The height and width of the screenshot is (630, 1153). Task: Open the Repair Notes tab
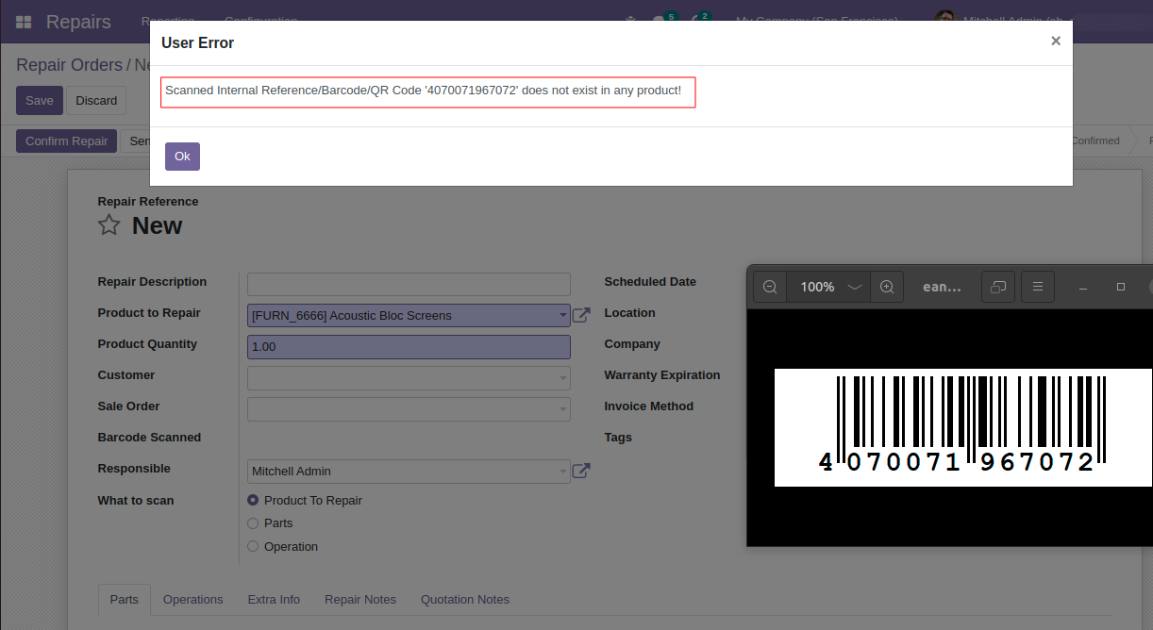pyautogui.click(x=360, y=600)
